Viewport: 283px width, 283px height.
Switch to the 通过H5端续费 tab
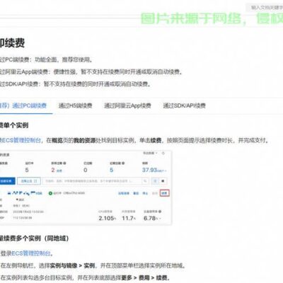click(75, 105)
